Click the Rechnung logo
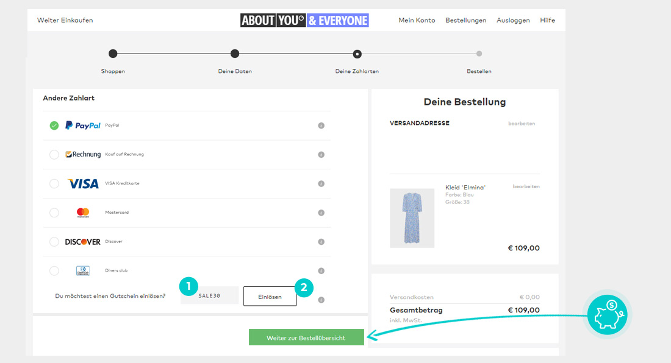The height and width of the screenshot is (363, 671). (83, 154)
